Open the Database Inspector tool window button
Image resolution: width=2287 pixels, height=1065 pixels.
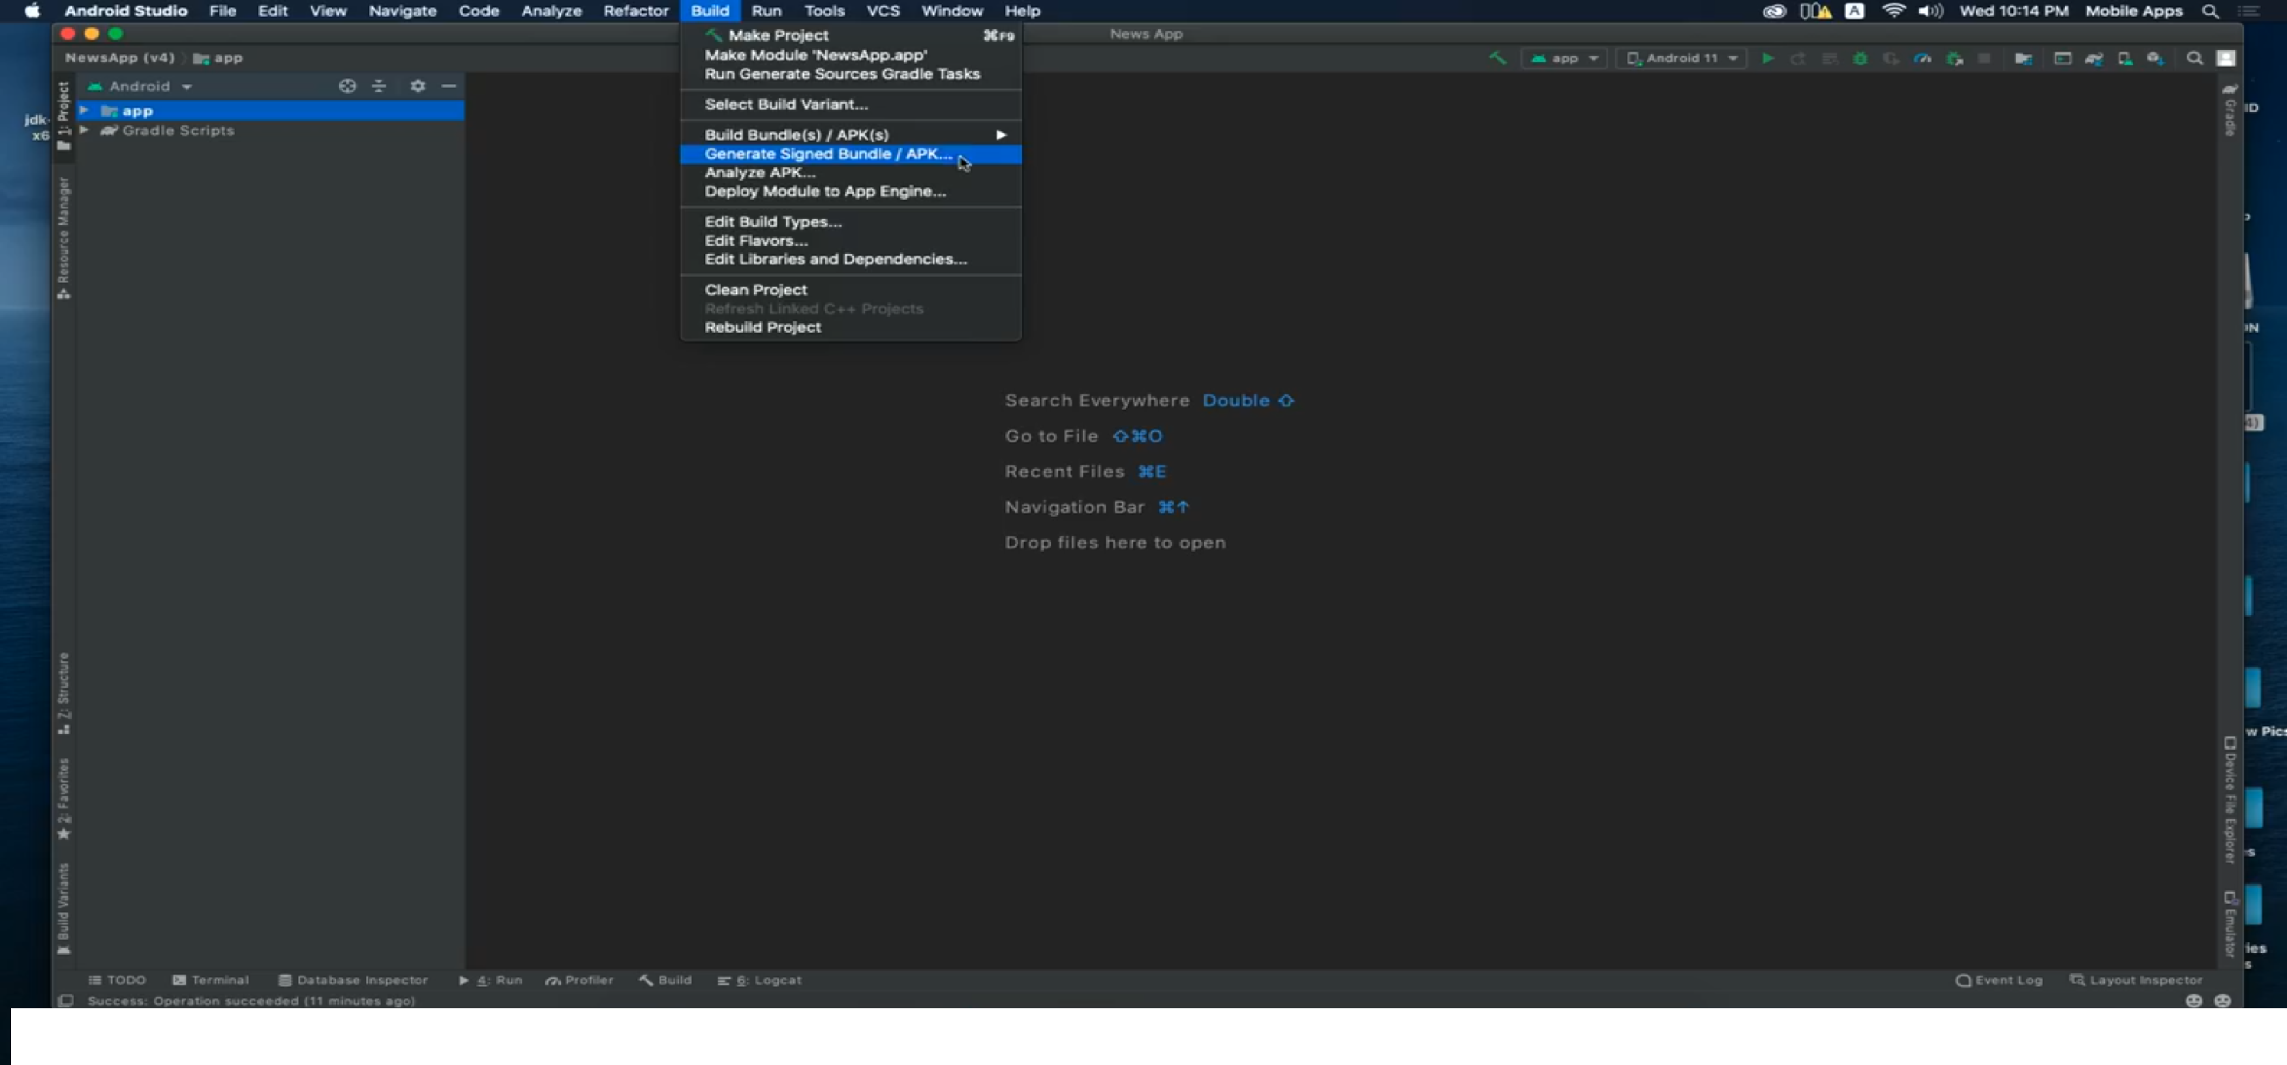click(354, 980)
